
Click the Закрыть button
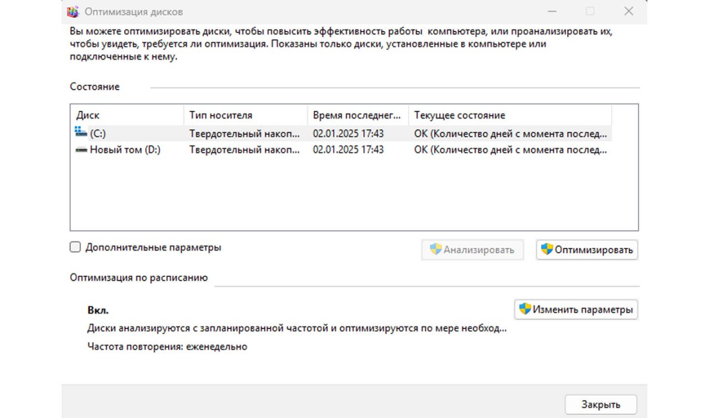(x=601, y=404)
